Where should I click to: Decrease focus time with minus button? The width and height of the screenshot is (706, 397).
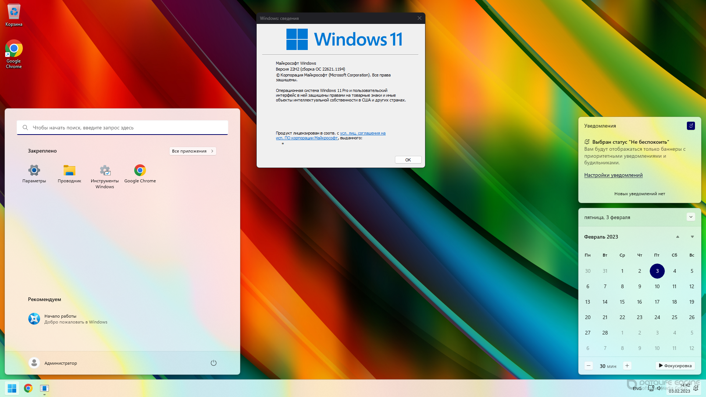click(x=589, y=366)
